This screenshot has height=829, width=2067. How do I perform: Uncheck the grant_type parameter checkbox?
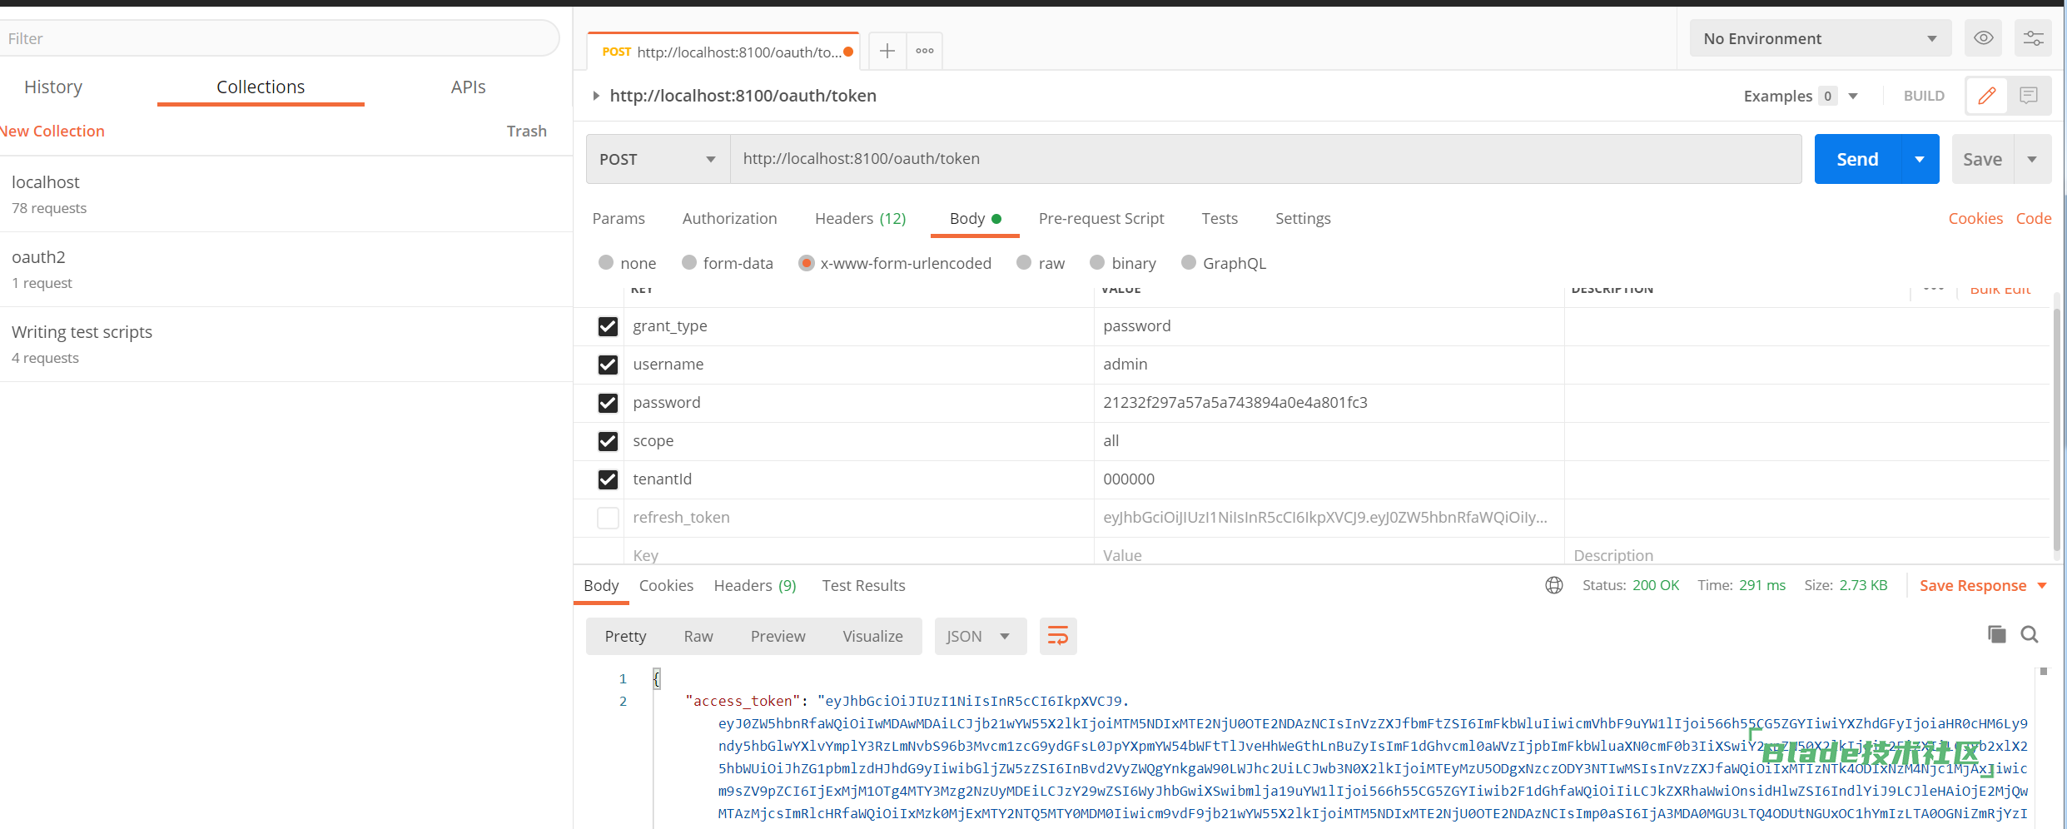tap(608, 326)
